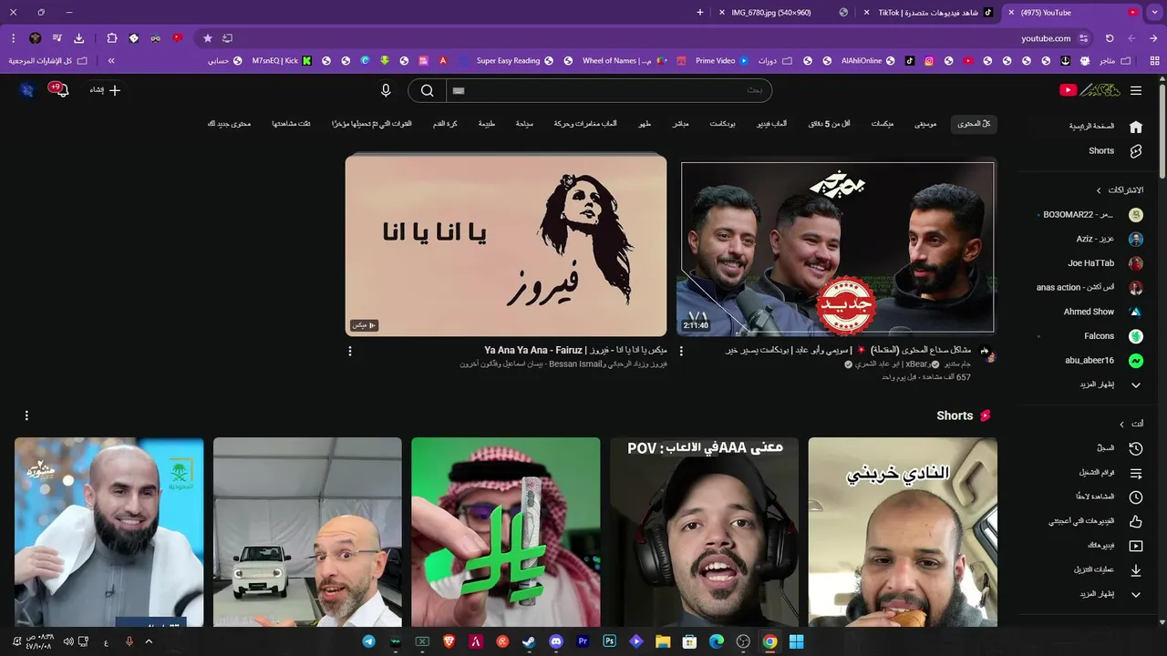The image size is (1167, 656).
Task: Bookmark this page with star icon
Action: coord(208,38)
